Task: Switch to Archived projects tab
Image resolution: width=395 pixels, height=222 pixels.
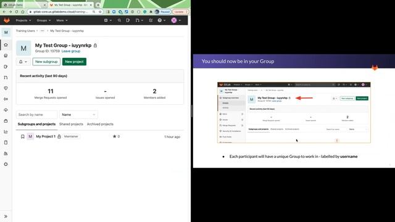Action: click(100, 125)
